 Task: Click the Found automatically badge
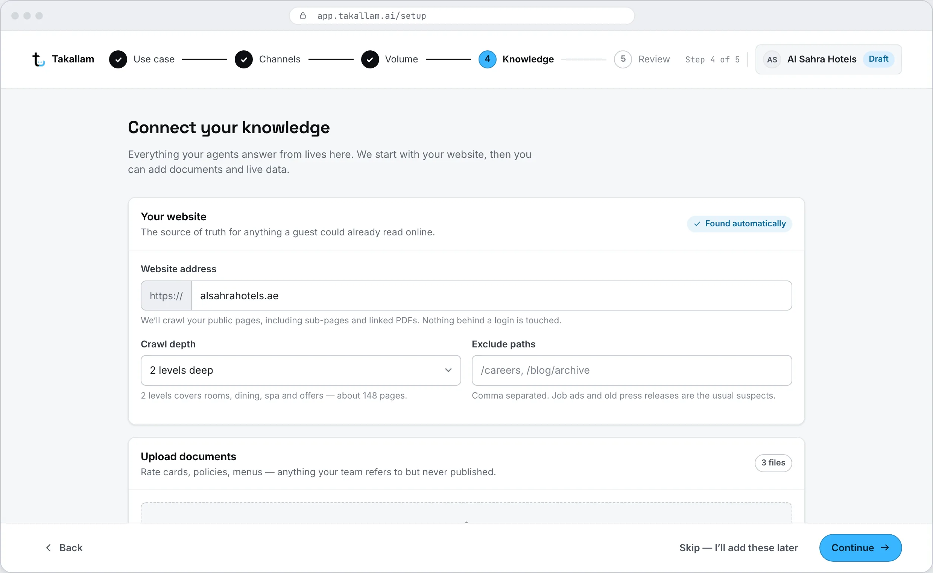(739, 224)
